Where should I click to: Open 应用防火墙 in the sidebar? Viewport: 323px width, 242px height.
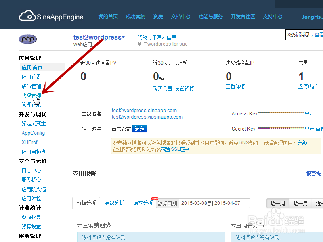(x=34, y=189)
